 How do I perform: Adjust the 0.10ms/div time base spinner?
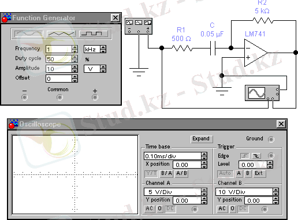(x=204, y=156)
